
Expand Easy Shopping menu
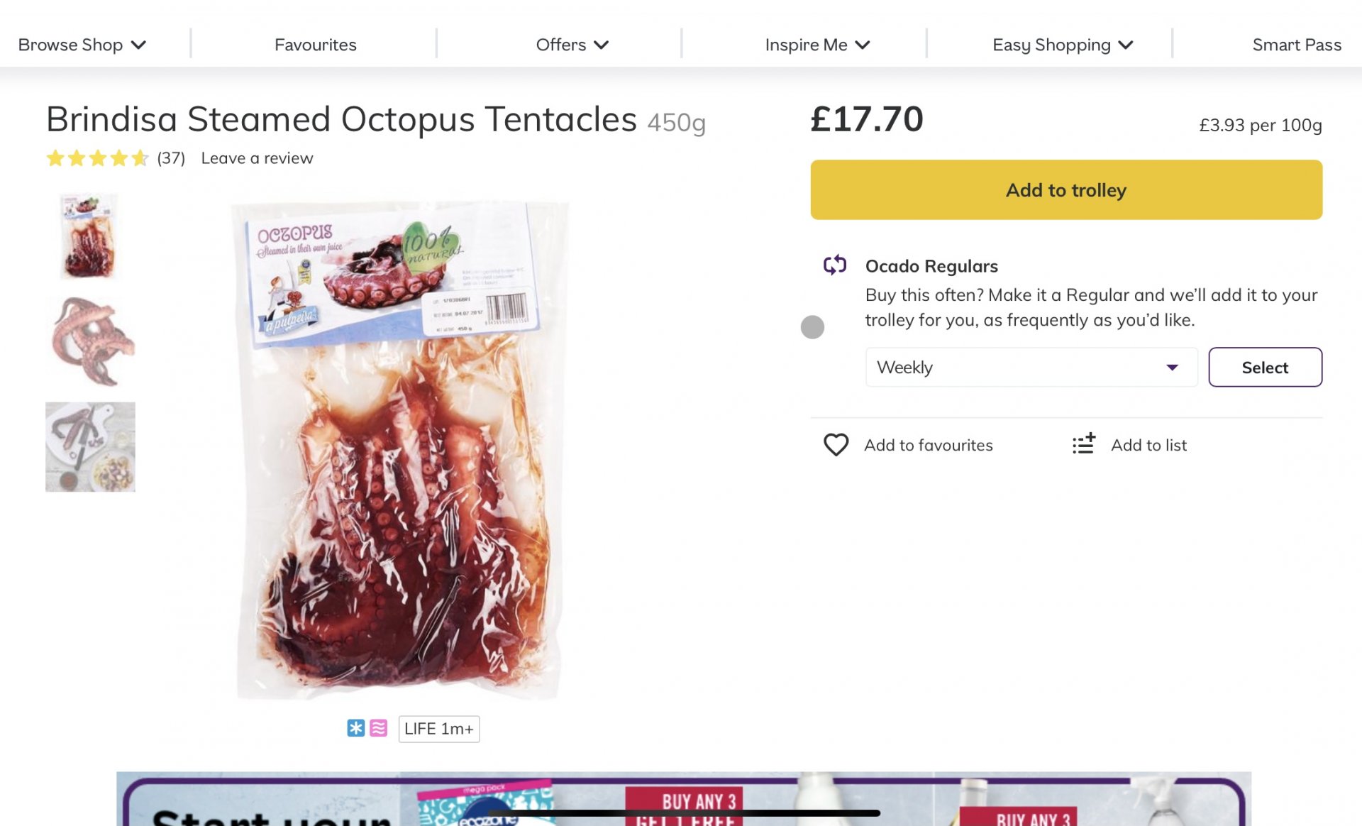click(1062, 45)
